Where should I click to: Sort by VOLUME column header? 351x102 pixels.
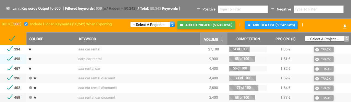point(211,39)
